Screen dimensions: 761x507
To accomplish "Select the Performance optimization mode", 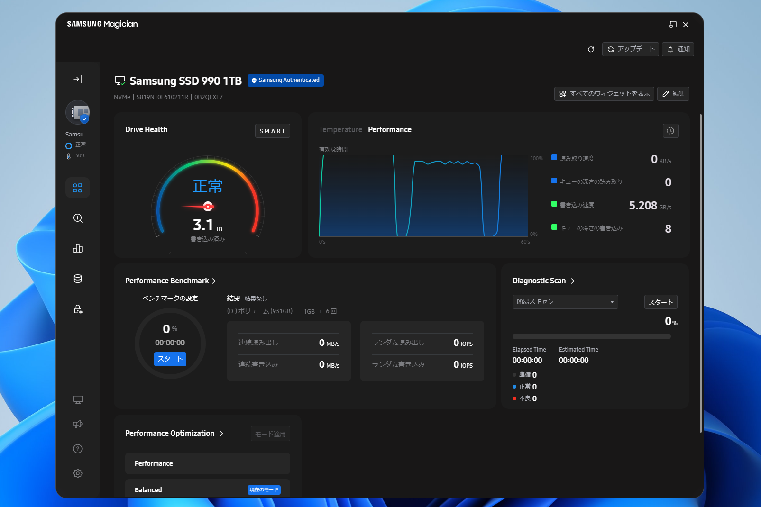I will [208, 463].
